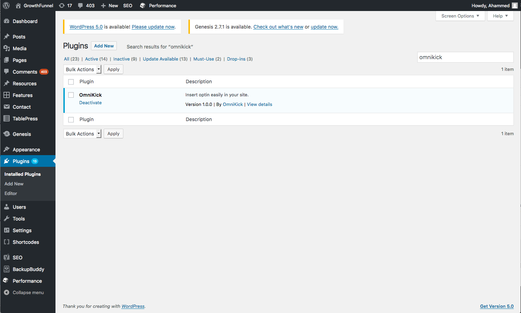Click the WordPress logo in admin bar

click(6, 6)
